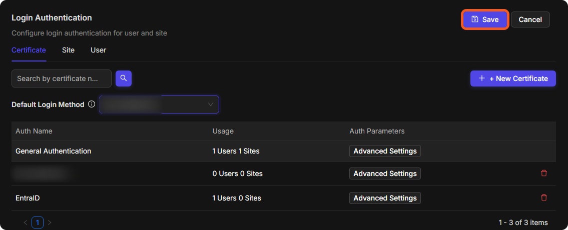
Task: Open Advanced Settings for EntraID
Action: click(x=385, y=198)
